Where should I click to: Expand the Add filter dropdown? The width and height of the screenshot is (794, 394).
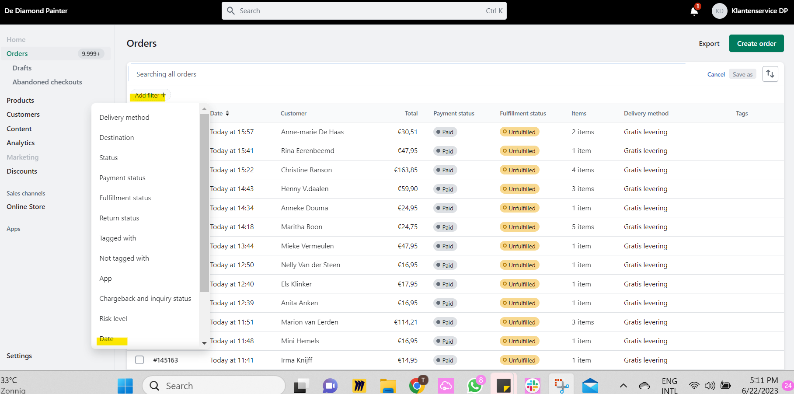click(150, 95)
